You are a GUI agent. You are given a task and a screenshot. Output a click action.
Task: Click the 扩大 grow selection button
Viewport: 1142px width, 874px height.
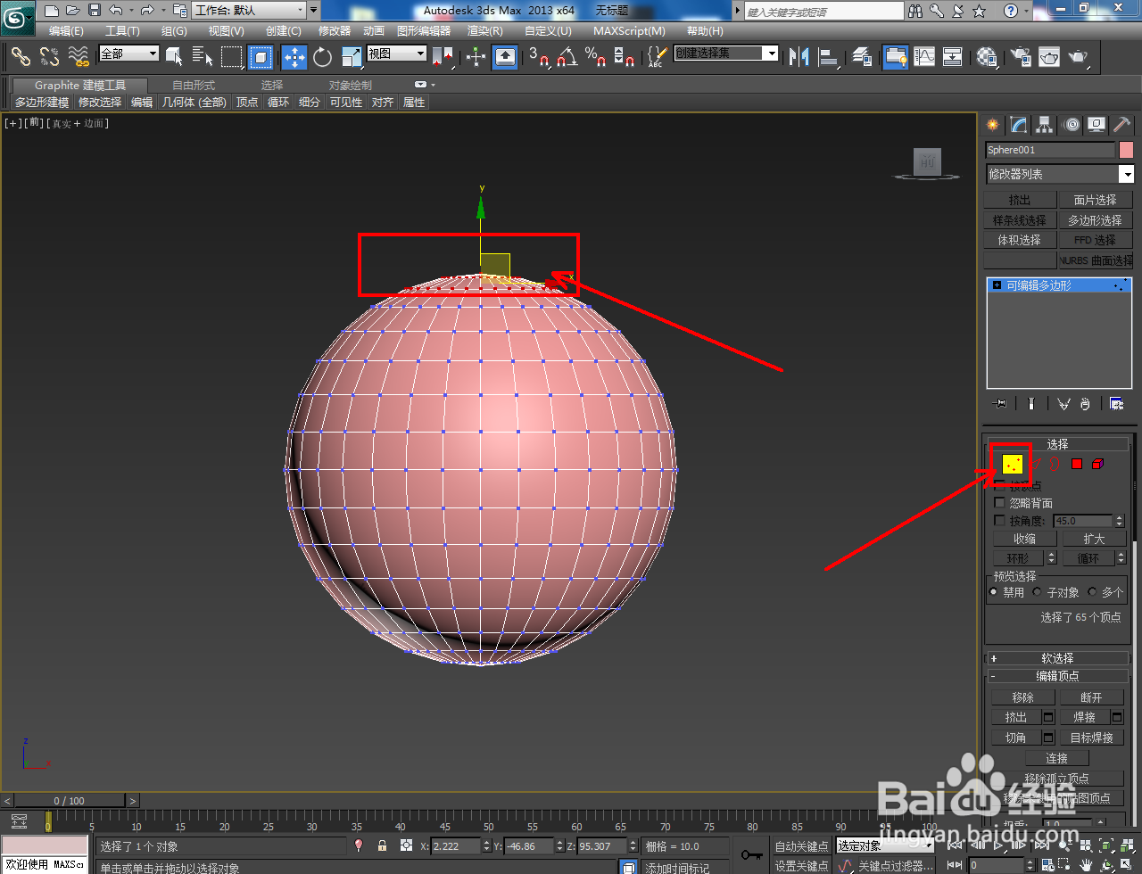coord(1094,539)
